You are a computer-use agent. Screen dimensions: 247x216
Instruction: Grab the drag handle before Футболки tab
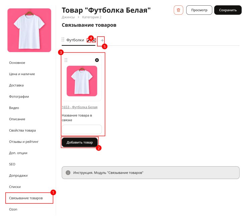63,39
